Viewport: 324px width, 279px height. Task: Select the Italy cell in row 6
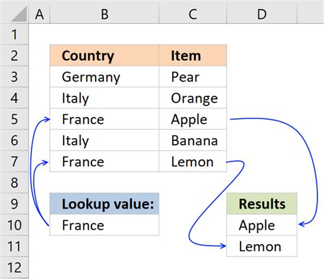[105, 140]
